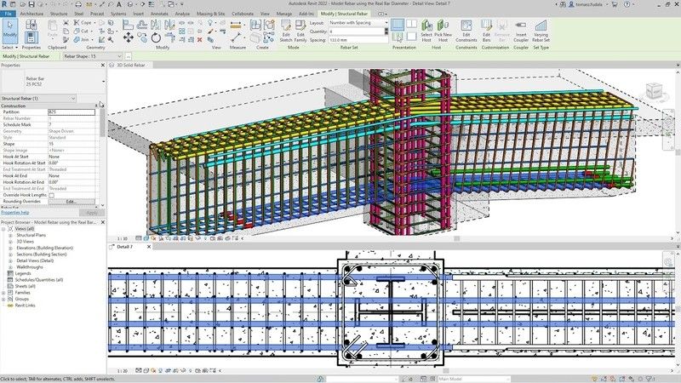Activate the Varying Rebar Set tool

541,31
